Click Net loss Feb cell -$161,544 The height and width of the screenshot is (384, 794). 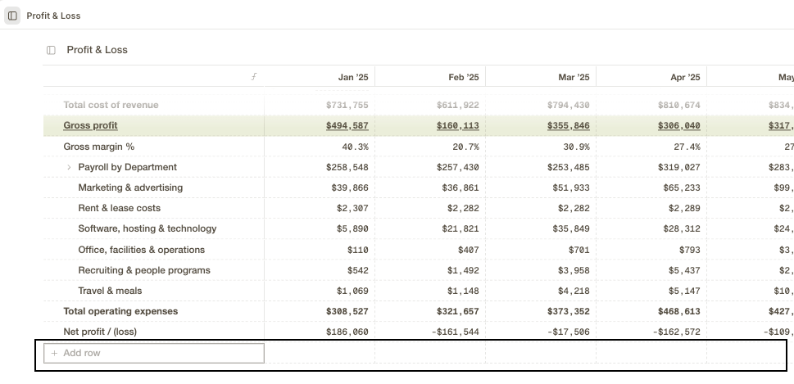[455, 332]
